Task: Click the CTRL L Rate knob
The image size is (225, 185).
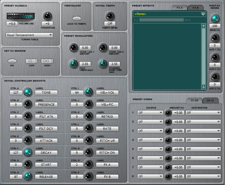Action: pos(89,128)
